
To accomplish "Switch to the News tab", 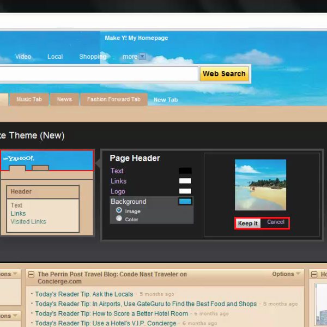I will [x=64, y=99].
